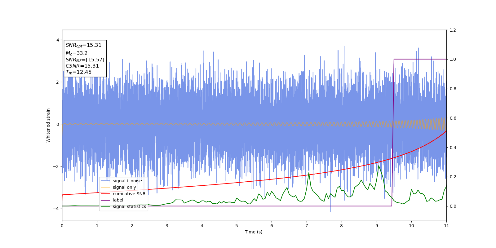Image resolution: width=496 pixels, height=248 pixels.
Task: Click x-axis tick label 11
Action: 446,226
